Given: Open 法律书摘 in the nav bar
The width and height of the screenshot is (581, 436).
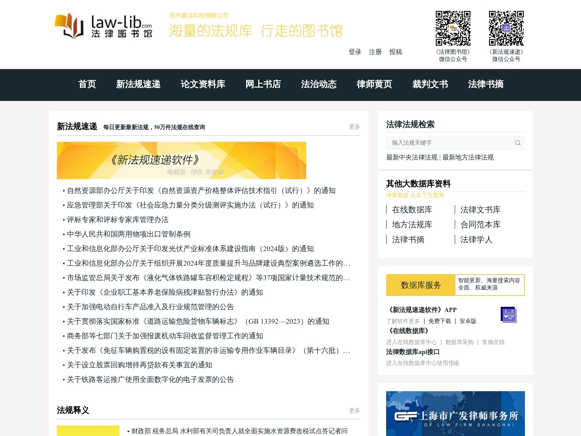Looking at the screenshot, I should click(486, 84).
